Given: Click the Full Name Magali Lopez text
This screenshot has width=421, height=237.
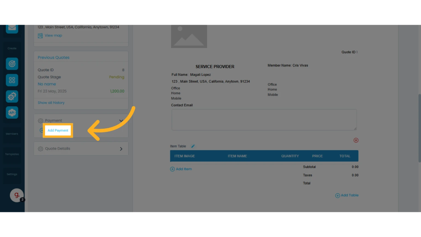Looking at the screenshot, I should point(191,75).
